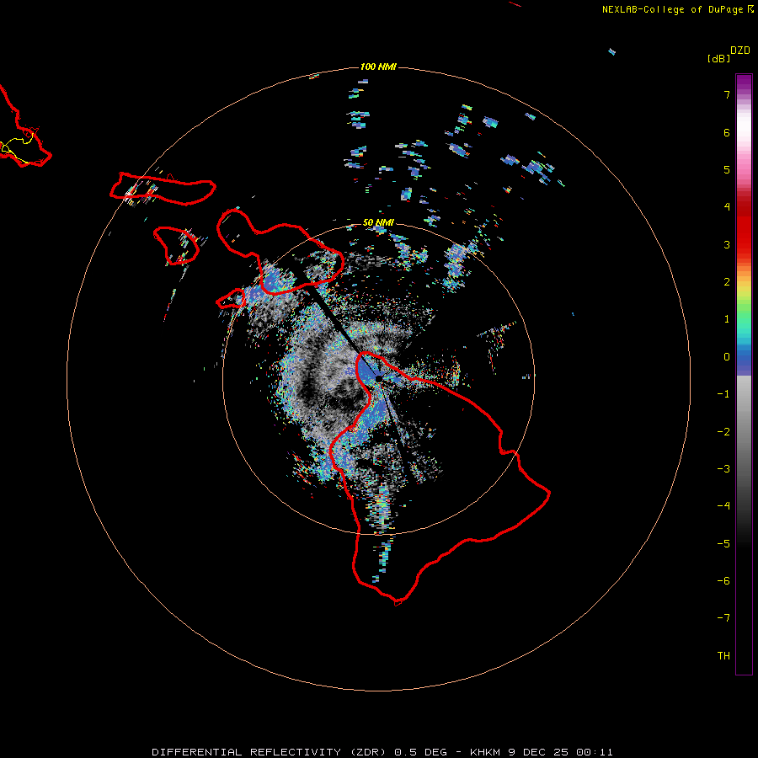Click the [dB] units label
Viewport: 758px width, 758px height.
click(x=718, y=58)
